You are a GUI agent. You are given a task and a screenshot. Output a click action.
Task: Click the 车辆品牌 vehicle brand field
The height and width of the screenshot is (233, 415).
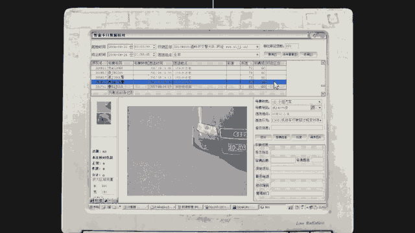pos(283,161)
